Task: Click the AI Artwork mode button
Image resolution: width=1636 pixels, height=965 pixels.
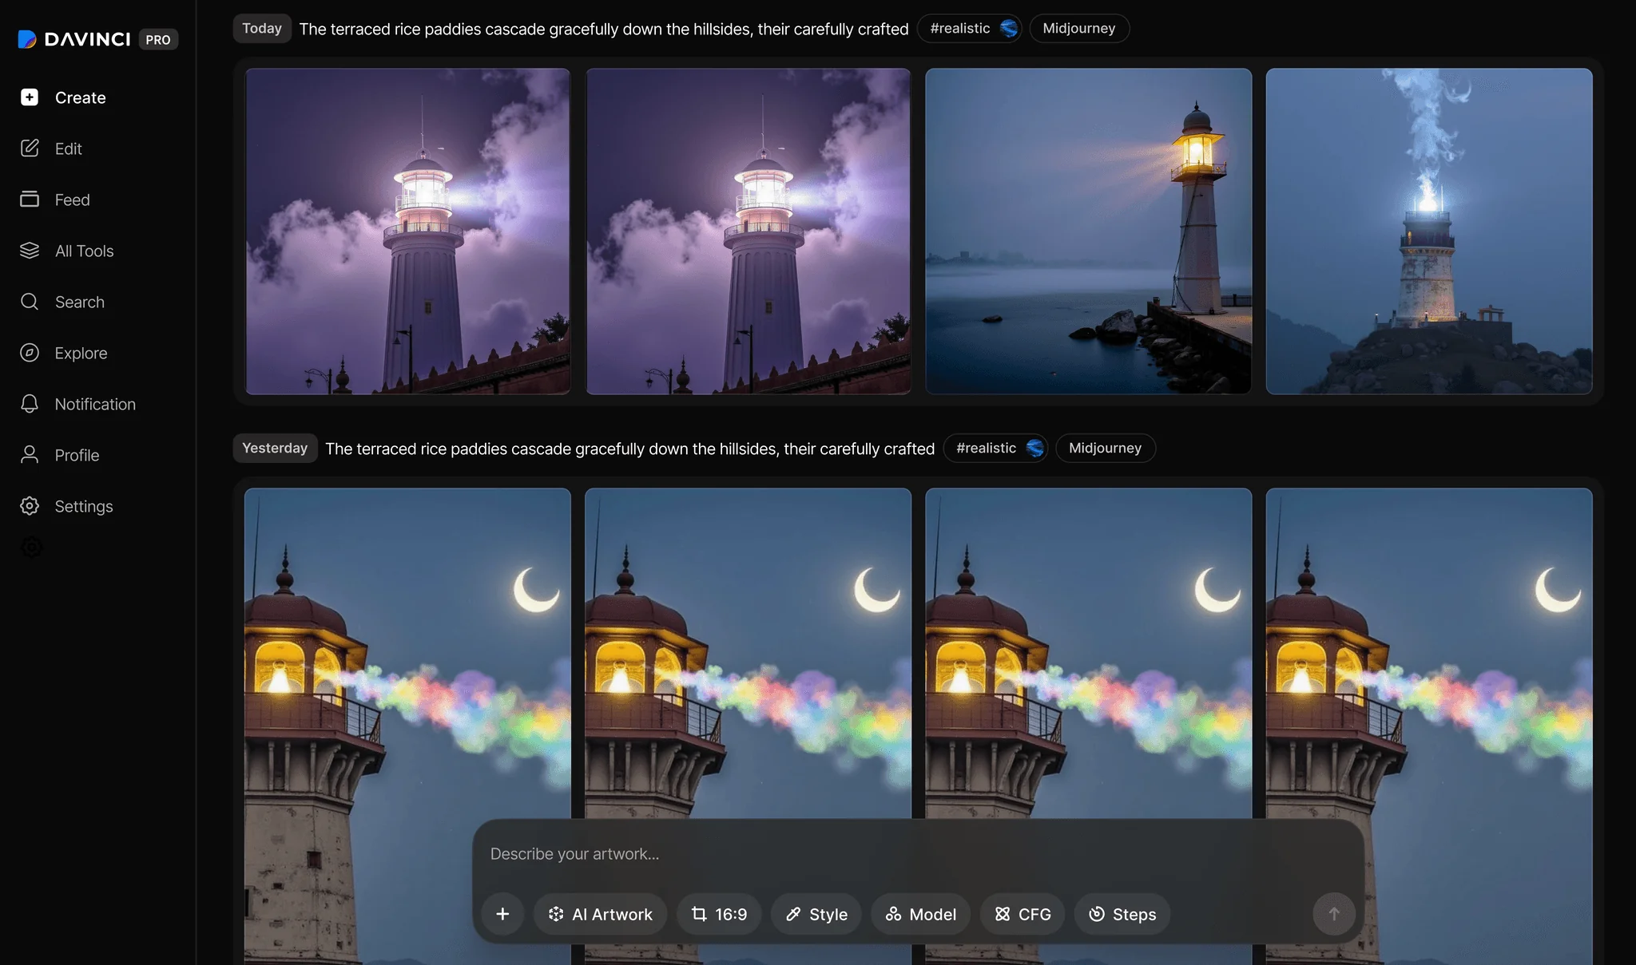Action: click(x=600, y=914)
